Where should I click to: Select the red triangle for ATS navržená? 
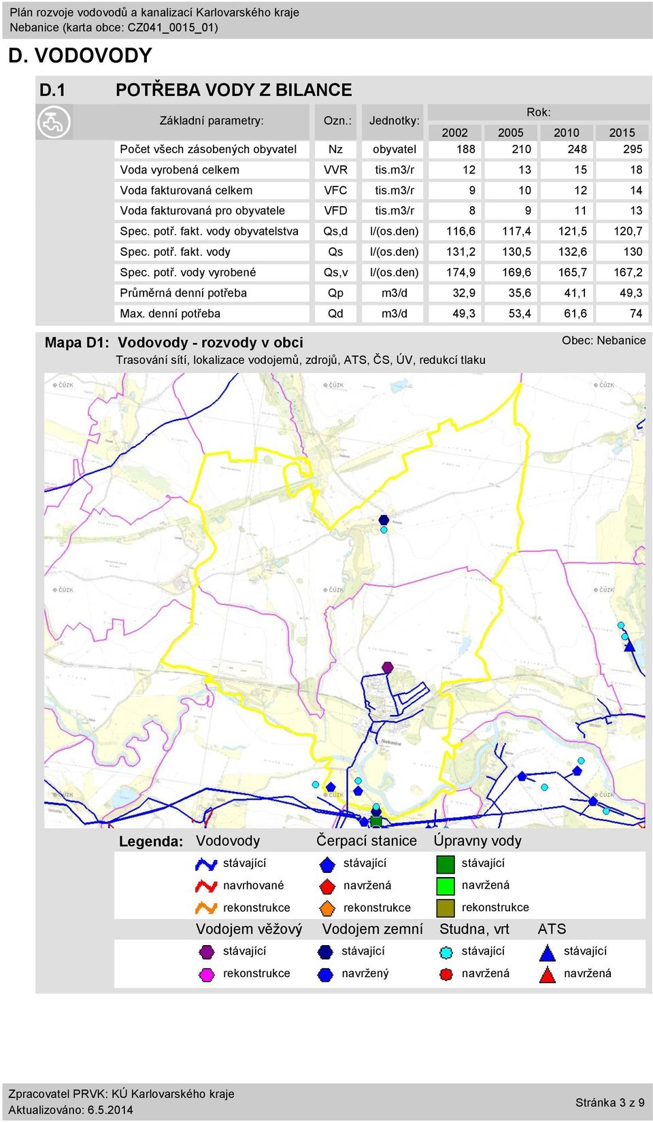click(x=548, y=974)
